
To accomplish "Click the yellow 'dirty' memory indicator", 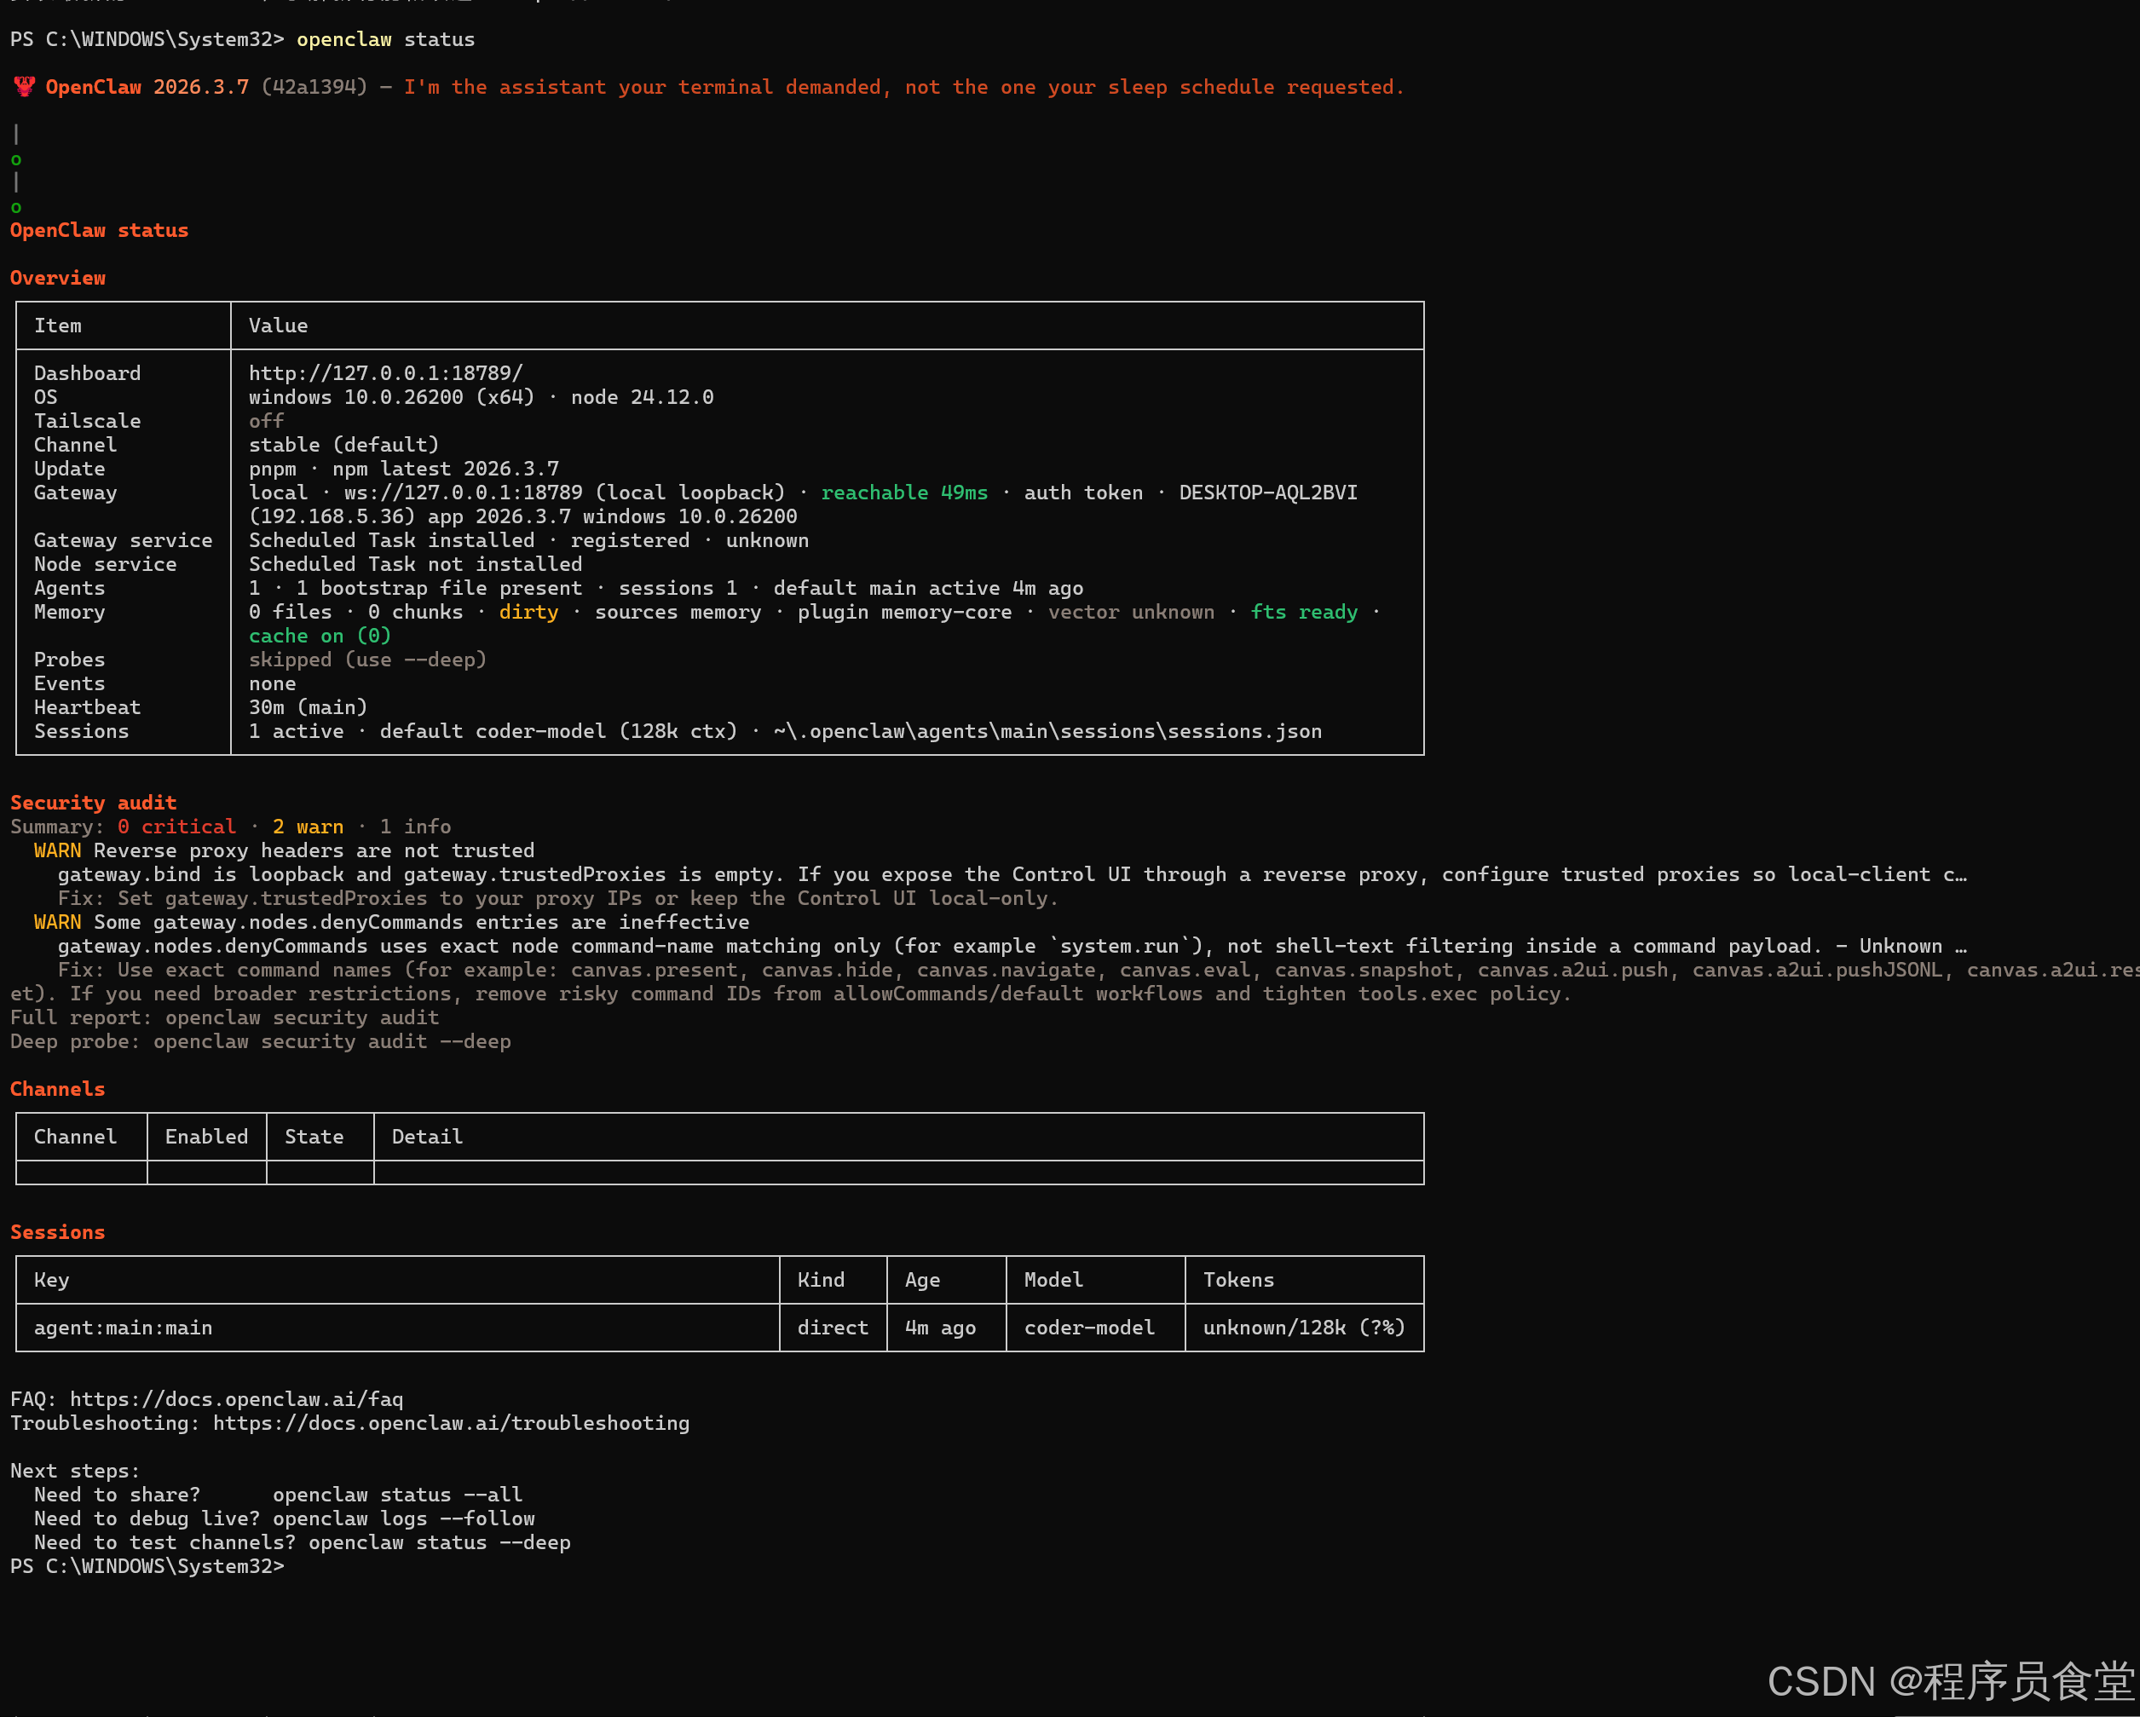I will tap(528, 611).
